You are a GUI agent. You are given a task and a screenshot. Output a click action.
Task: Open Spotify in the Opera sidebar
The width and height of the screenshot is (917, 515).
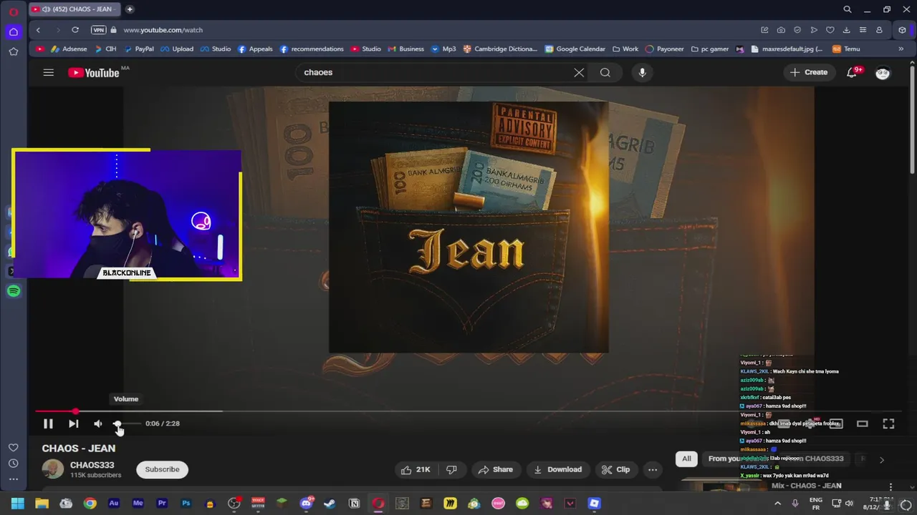click(x=13, y=291)
